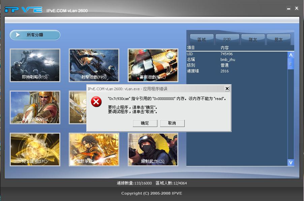Open the 射擊遊戲(FPS) category thumbnail
The width and height of the screenshot is (304, 201).
(x=94, y=65)
